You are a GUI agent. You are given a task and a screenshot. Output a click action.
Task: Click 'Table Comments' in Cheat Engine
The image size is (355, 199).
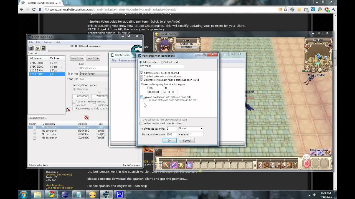[x=131, y=165]
